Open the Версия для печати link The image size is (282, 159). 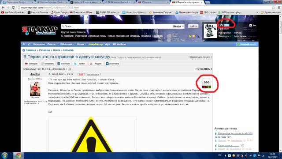tap(200, 57)
